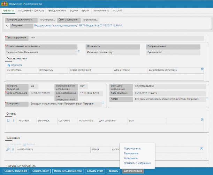Switch to Исполнение и контроль tab
This screenshot has width=213, height=175.
point(31,10)
